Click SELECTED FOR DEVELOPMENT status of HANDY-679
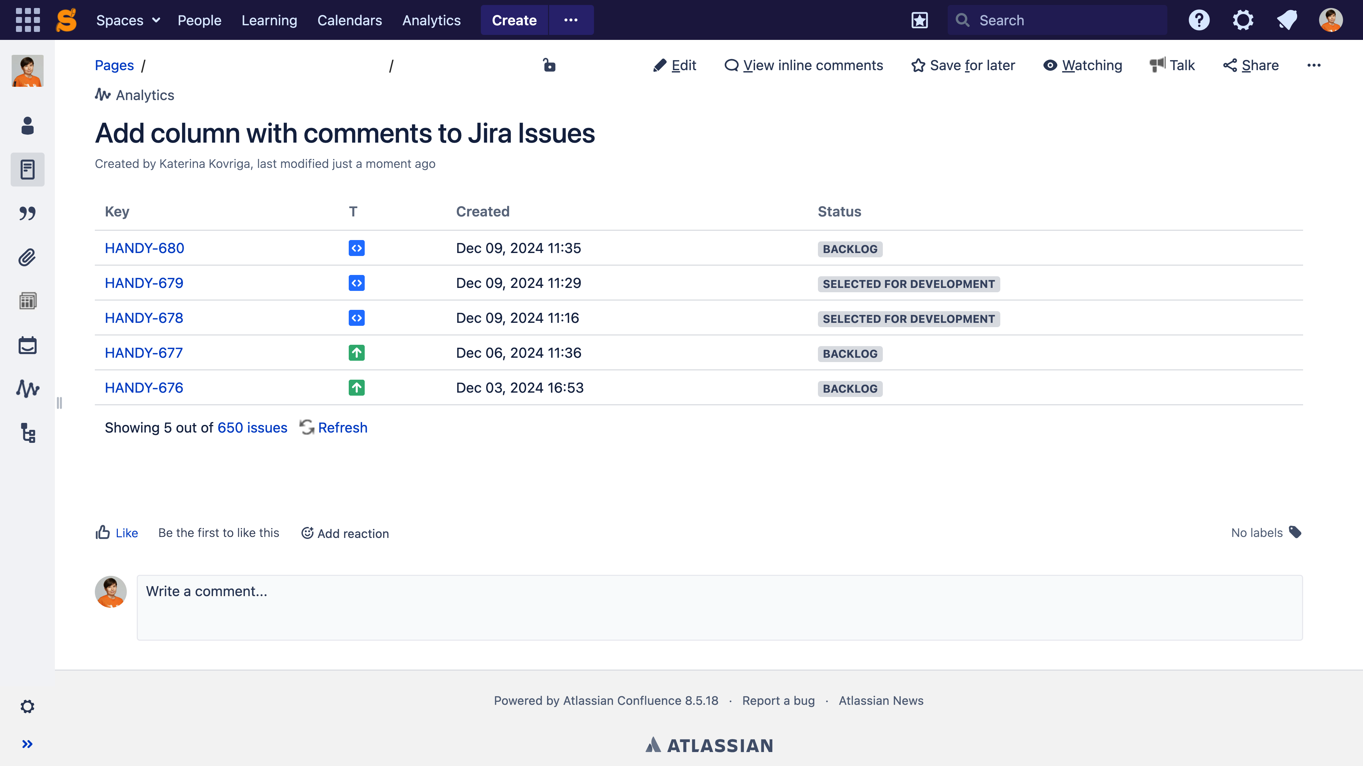Screen dimensions: 1363x766 [908, 284]
